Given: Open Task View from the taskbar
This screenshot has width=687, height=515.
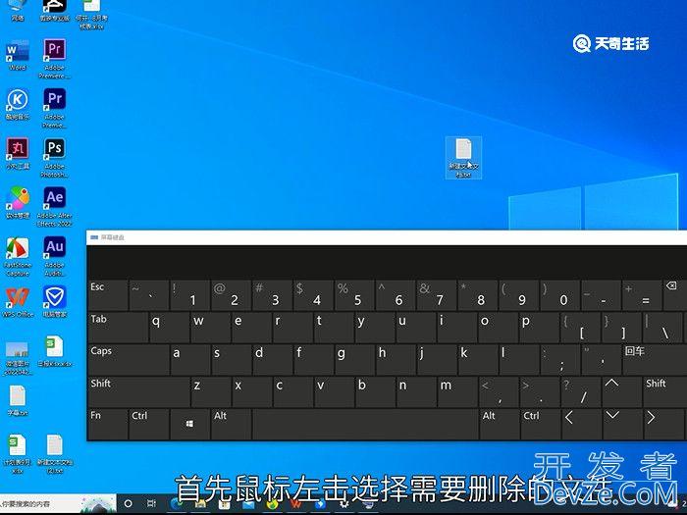Looking at the screenshot, I should click(x=151, y=503).
